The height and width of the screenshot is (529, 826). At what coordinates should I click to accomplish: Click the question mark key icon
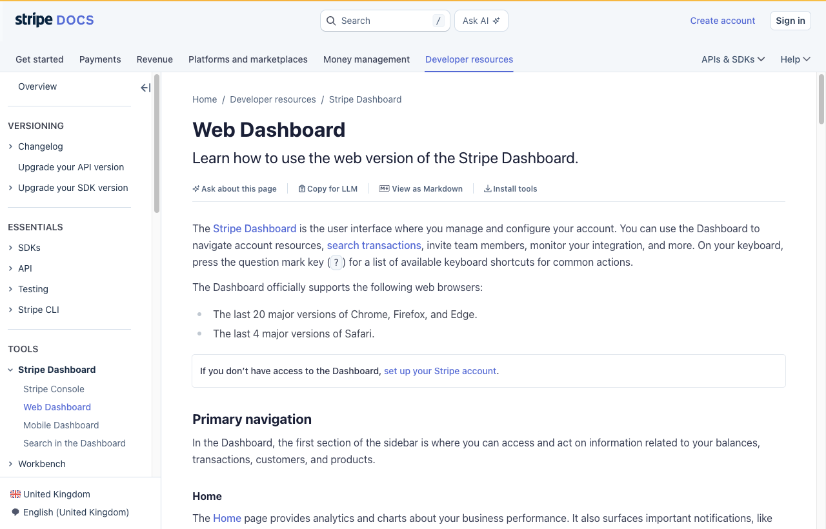pyautogui.click(x=336, y=263)
